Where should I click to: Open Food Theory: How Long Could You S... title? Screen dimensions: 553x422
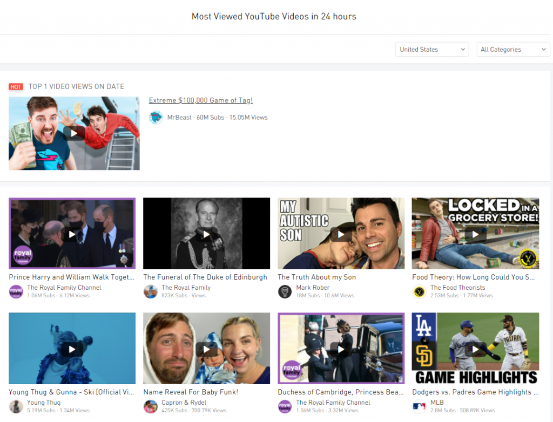[473, 277]
